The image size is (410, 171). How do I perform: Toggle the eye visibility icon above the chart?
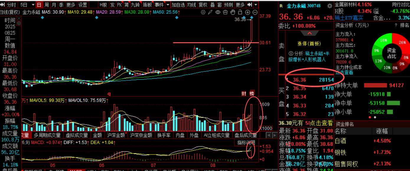coord(218,12)
